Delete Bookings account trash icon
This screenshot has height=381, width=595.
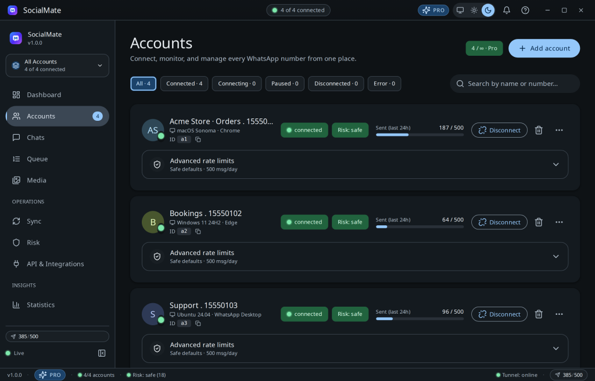(x=539, y=222)
